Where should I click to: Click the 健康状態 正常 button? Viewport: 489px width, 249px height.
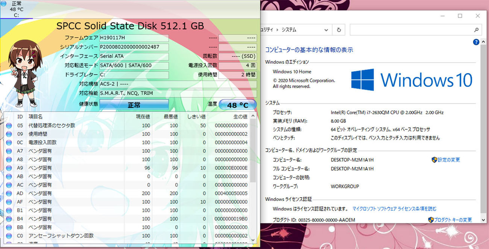(x=134, y=105)
